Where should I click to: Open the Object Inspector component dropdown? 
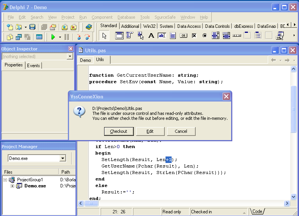coord(70,56)
